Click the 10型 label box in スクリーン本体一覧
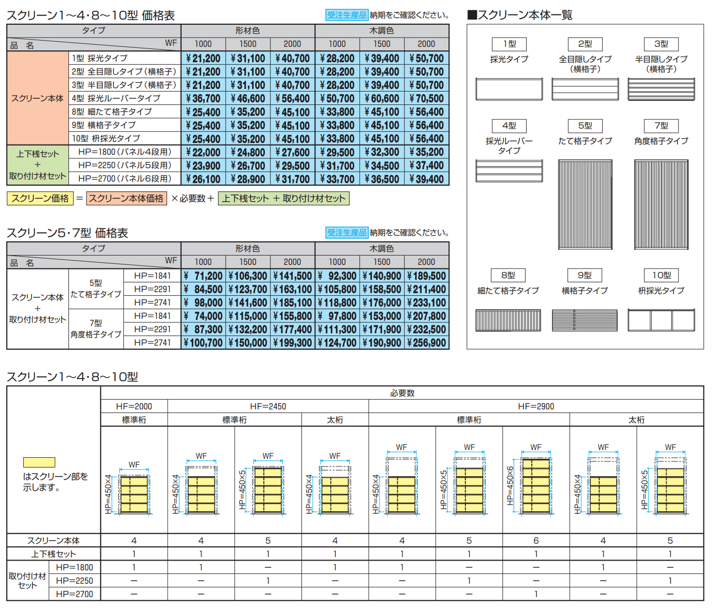 [661, 275]
